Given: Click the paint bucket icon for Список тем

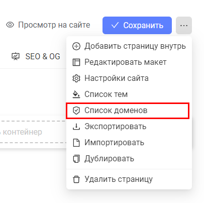Looking at the screenshot, I should [x=76, y=94].
